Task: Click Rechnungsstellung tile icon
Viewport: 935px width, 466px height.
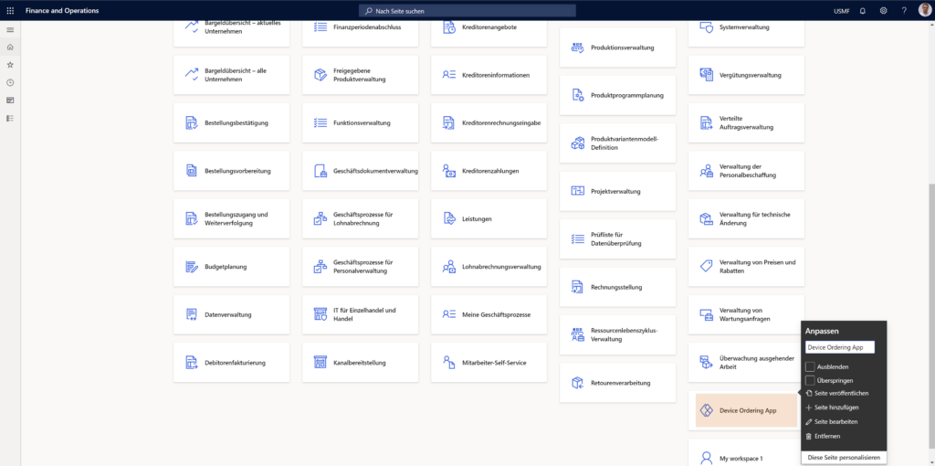Action: pos(578,287)
